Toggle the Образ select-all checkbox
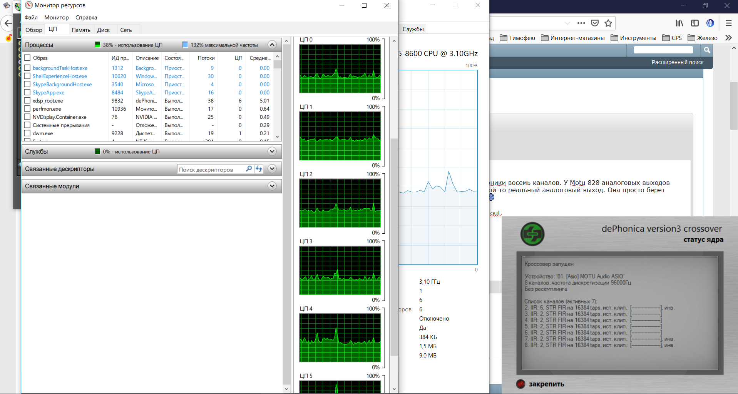This screenshot has width=738, height=394. point(27,58)
